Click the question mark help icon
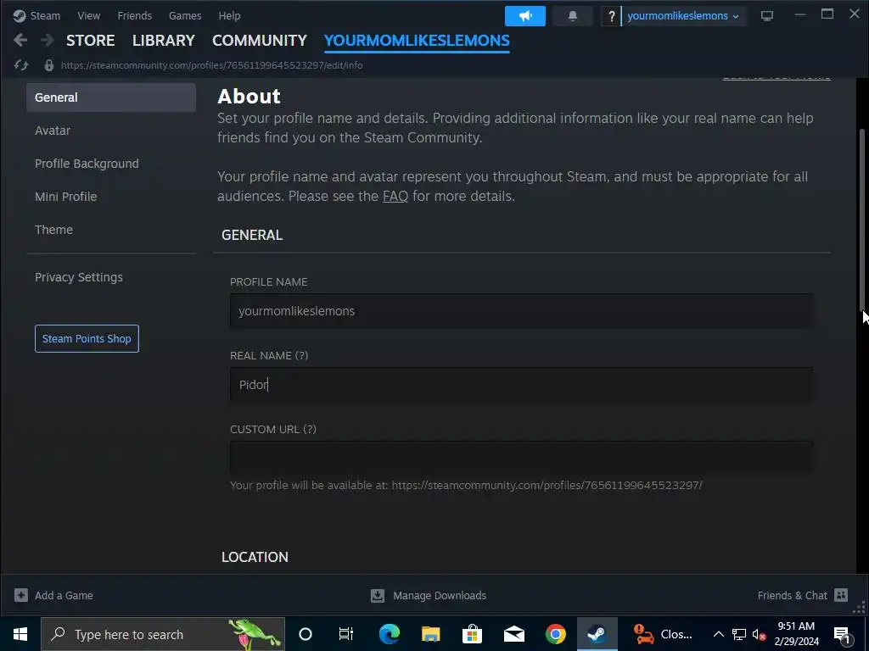This screenshot has width=869, height=651. tap(611, 16)
